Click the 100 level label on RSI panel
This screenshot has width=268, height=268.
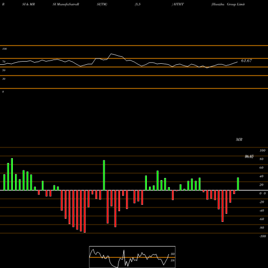(4, 49)
